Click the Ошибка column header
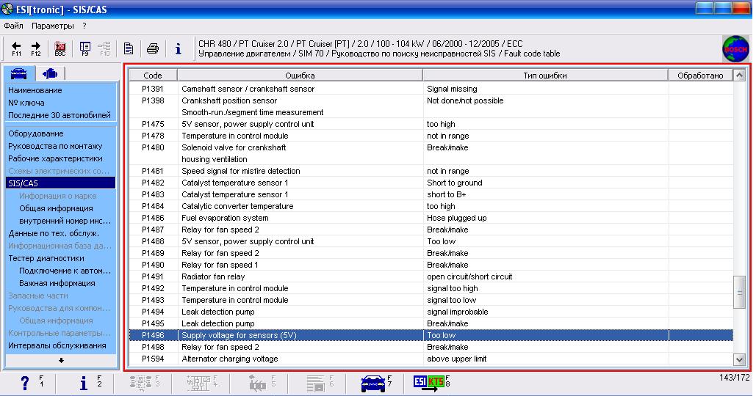The height and width of the screenshot is (396, 756). tap(300, 75)
